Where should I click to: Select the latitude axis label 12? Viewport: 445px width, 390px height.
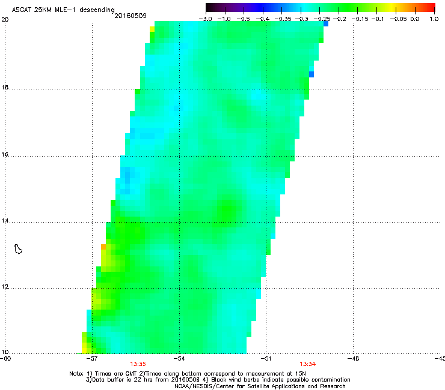point(5,287)
